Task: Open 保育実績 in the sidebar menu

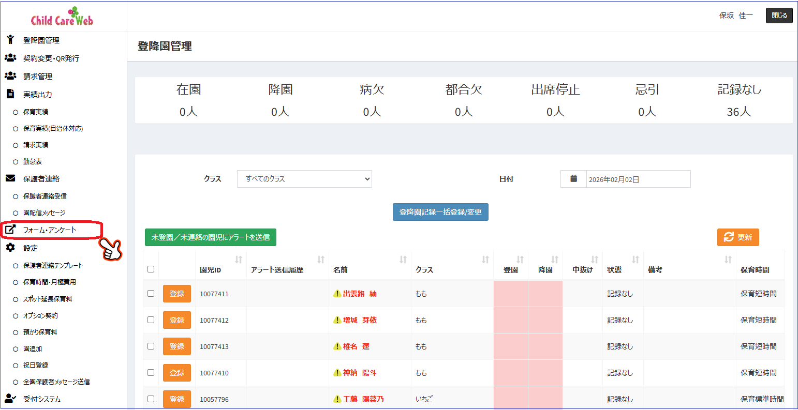Action: click(36, 112)
